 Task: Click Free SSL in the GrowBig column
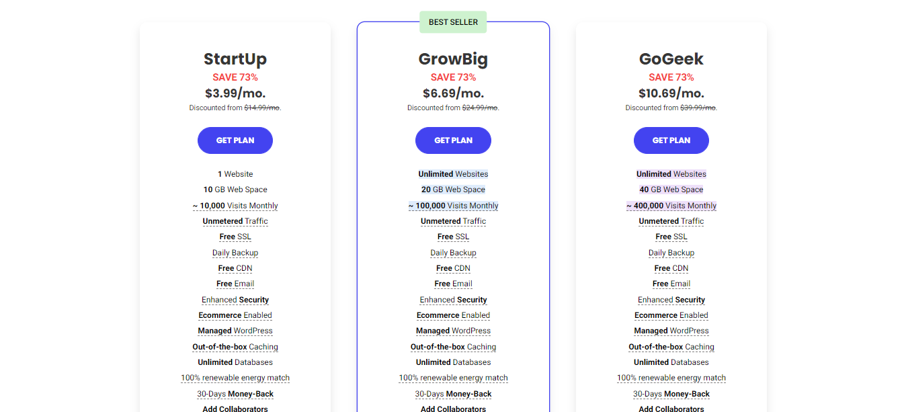pos(453,237)
